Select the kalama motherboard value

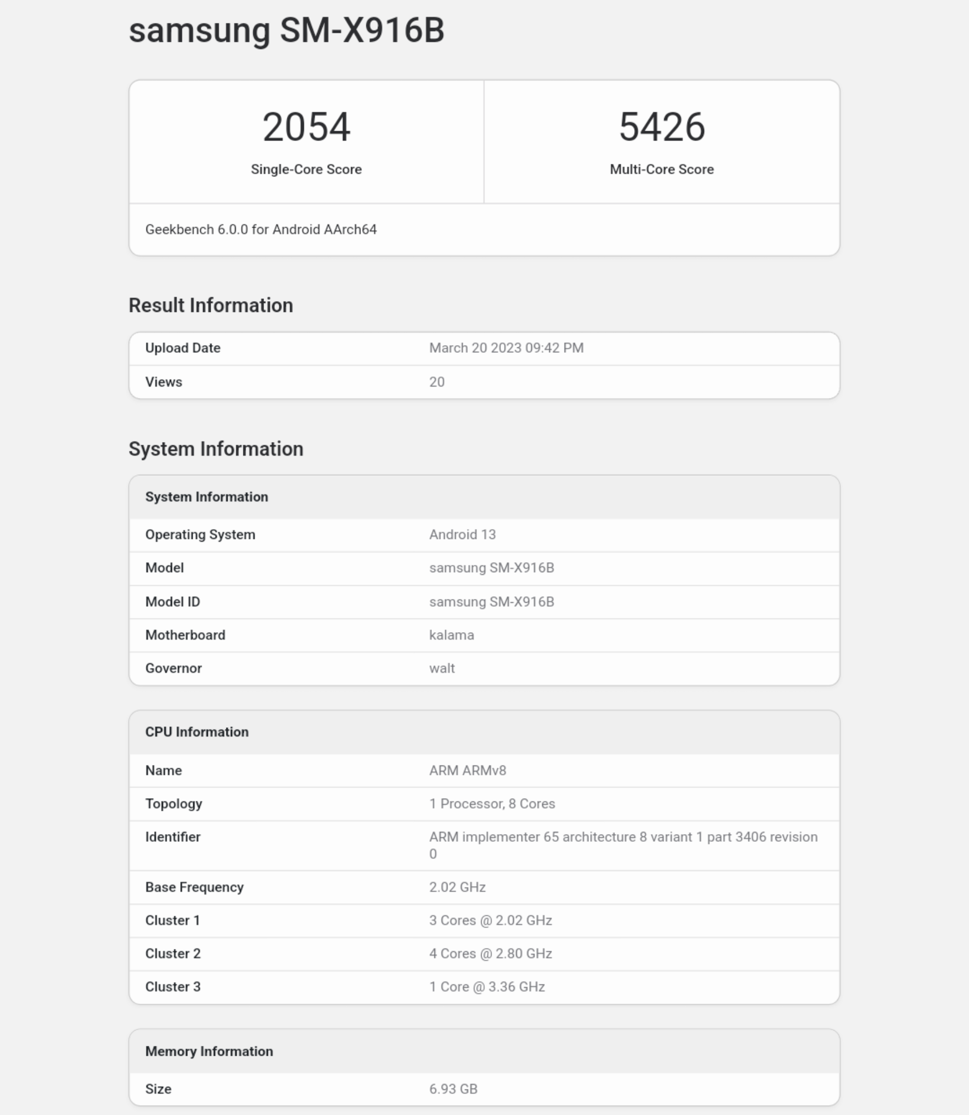click(452, 635)
